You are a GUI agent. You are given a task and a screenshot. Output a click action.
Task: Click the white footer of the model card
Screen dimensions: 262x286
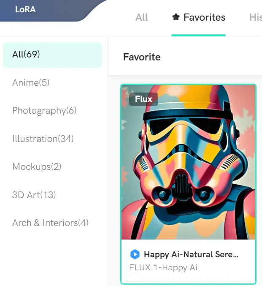(x=189, y=261)
